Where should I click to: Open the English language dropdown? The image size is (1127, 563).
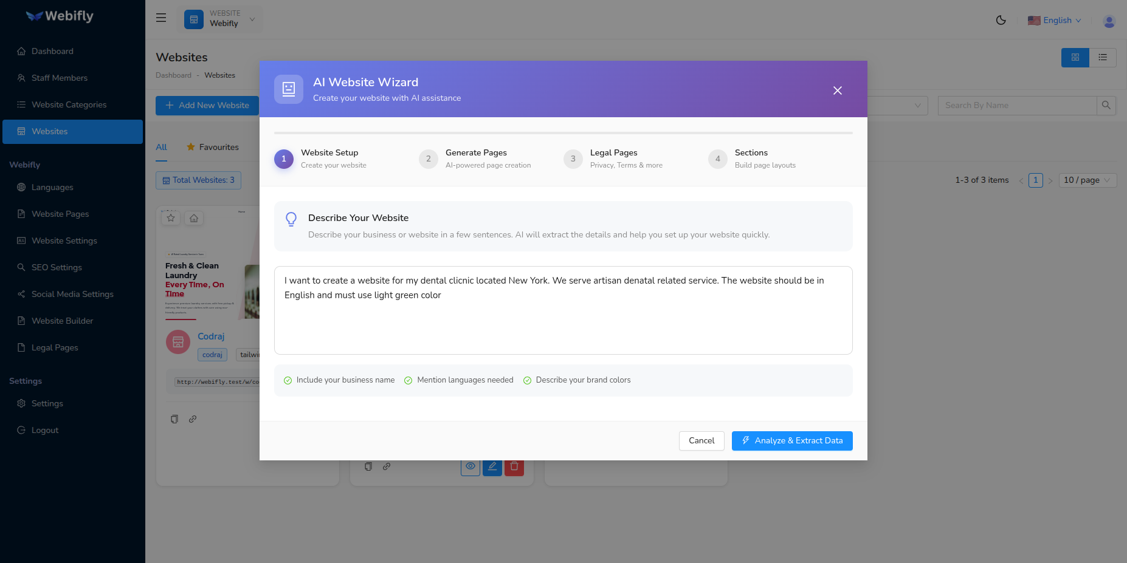click(x=1055, y=20)
